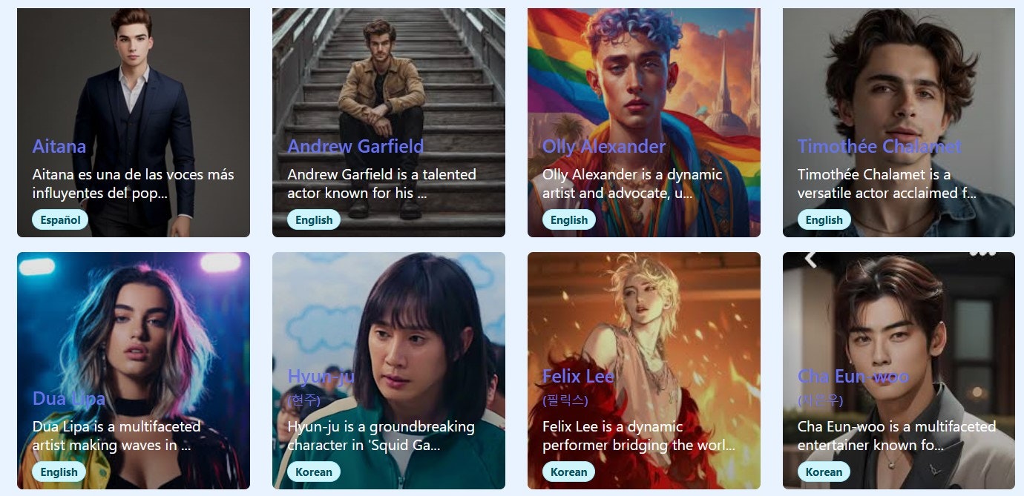Open the Hyun-ju character title
The height and width of the screenshot is (496, 1024).
(321, 377)
